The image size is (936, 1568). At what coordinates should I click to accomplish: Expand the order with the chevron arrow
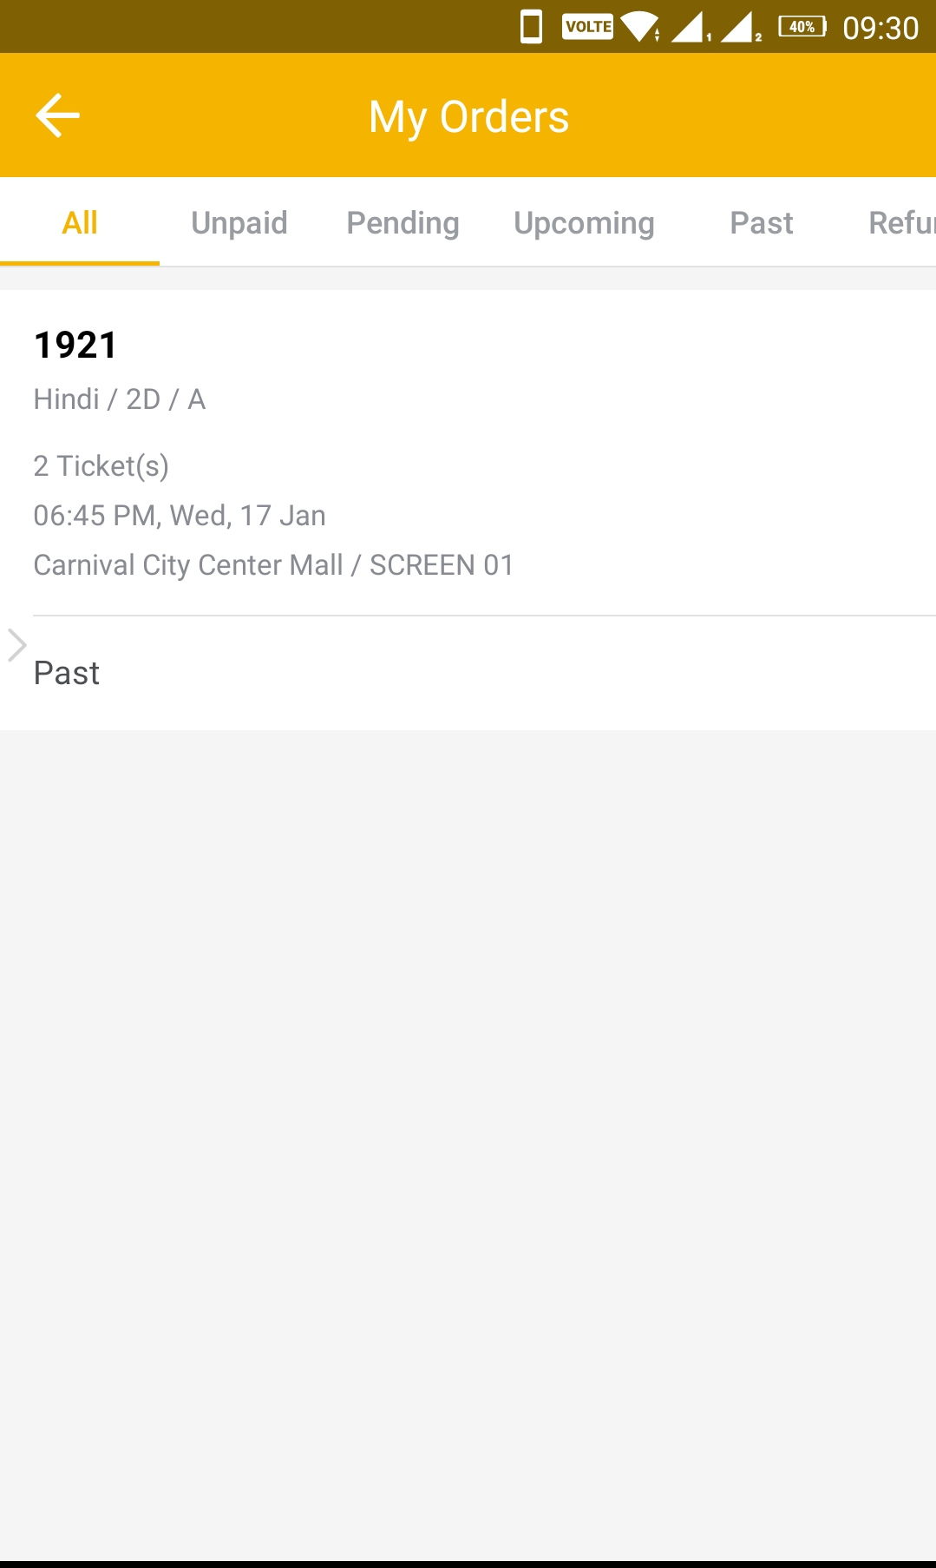coord(17,645)
